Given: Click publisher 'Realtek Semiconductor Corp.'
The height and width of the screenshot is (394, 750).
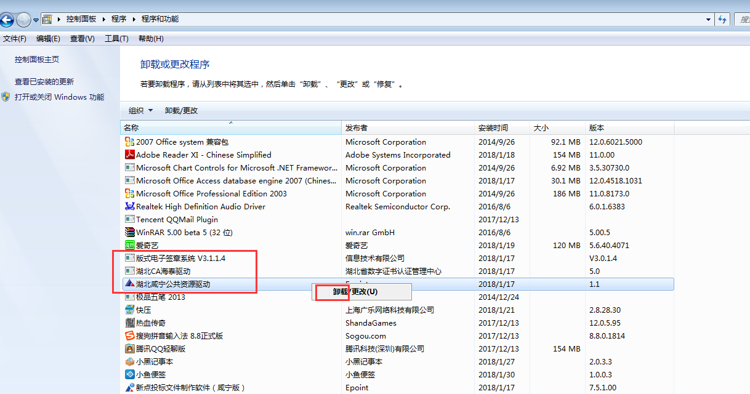Looking at the screenshot, I should coord(398,207).
